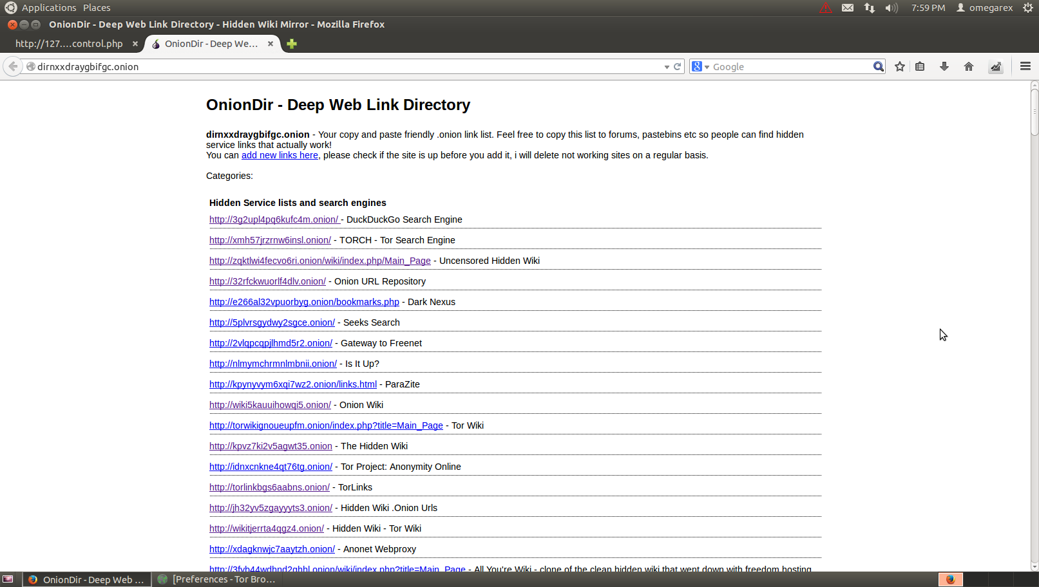Show the bookmarks list menu

pos(920,66)
